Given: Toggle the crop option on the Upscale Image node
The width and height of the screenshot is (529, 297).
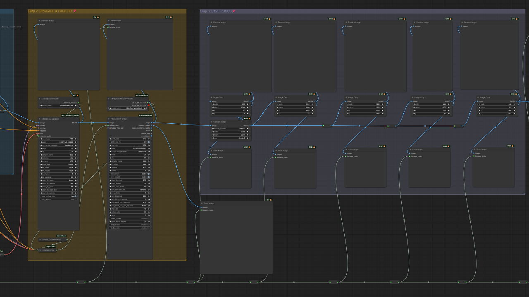Looking at the screenshot, I should click(x=230, y=138).
